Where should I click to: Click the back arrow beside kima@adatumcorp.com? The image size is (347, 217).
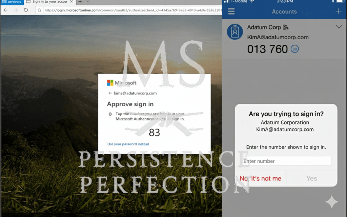click(110, 93)
